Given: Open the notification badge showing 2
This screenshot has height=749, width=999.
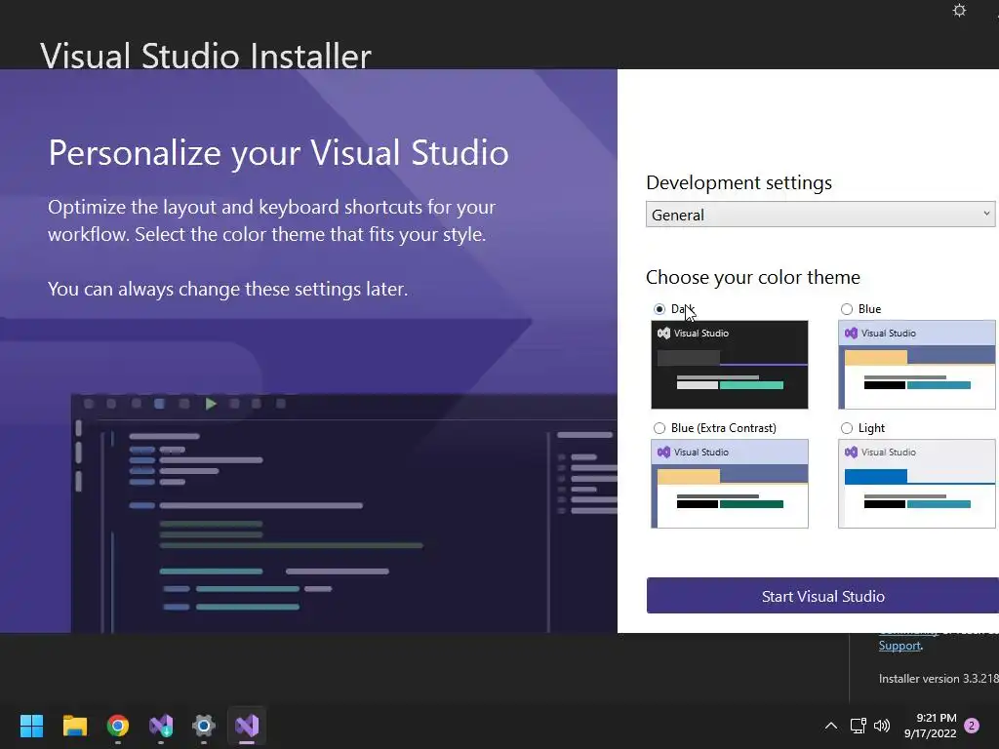Looking at the screenshot, I should [x=972, y=726].
